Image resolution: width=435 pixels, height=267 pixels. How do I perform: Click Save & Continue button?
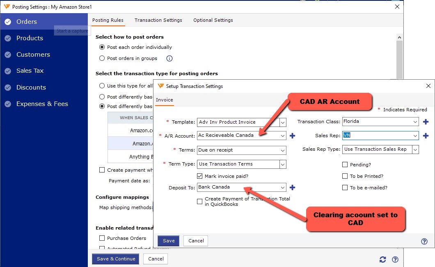[x=116, y=259]
